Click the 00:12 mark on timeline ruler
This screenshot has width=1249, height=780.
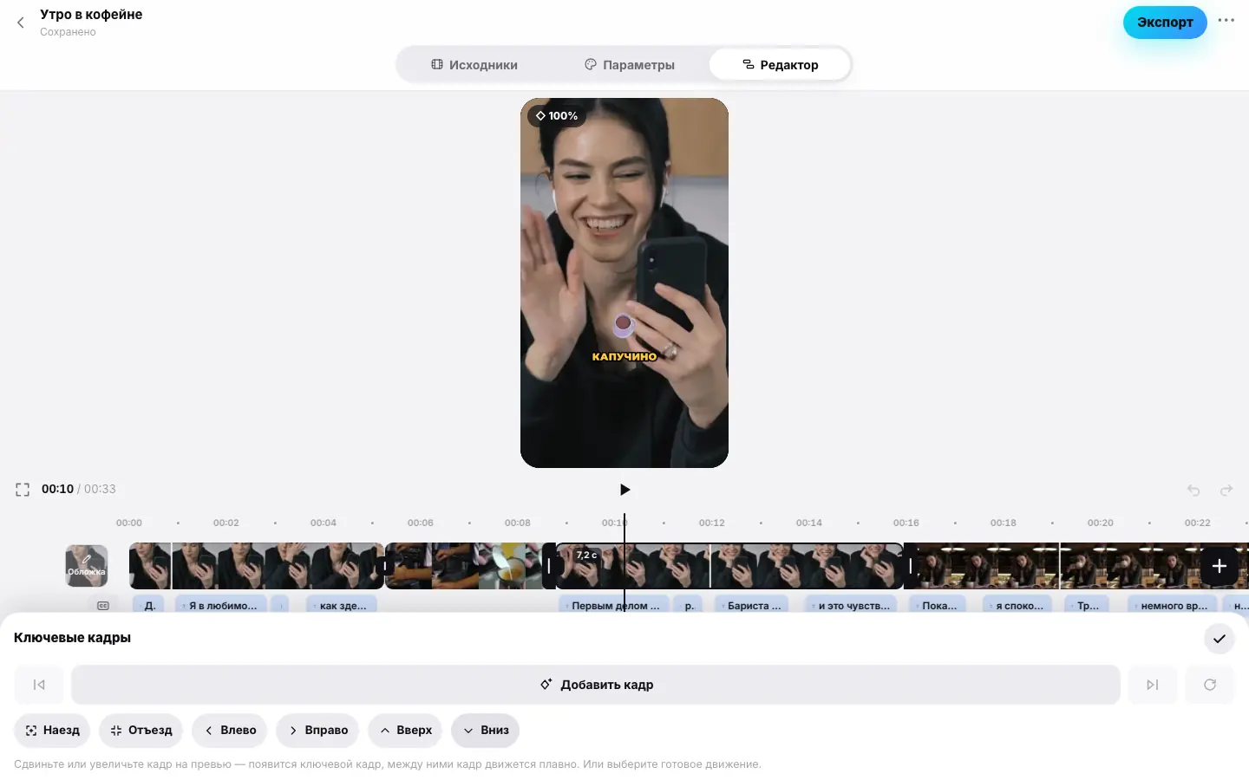coord(712,523)
